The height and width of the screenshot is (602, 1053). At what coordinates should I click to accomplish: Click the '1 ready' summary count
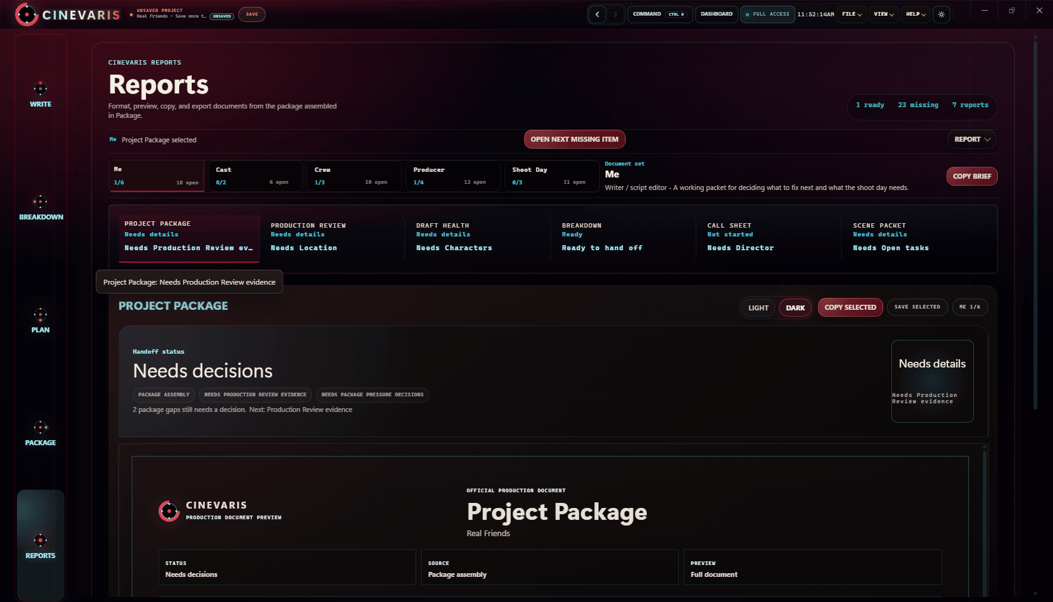[870, 105]
